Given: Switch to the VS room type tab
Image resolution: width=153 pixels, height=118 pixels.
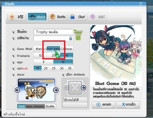Looking at the screenshot, I should 17,17.
